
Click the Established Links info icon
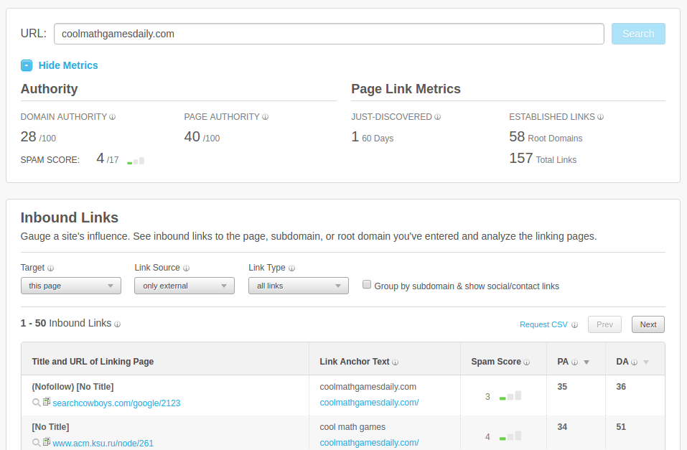tap(600, 117)
